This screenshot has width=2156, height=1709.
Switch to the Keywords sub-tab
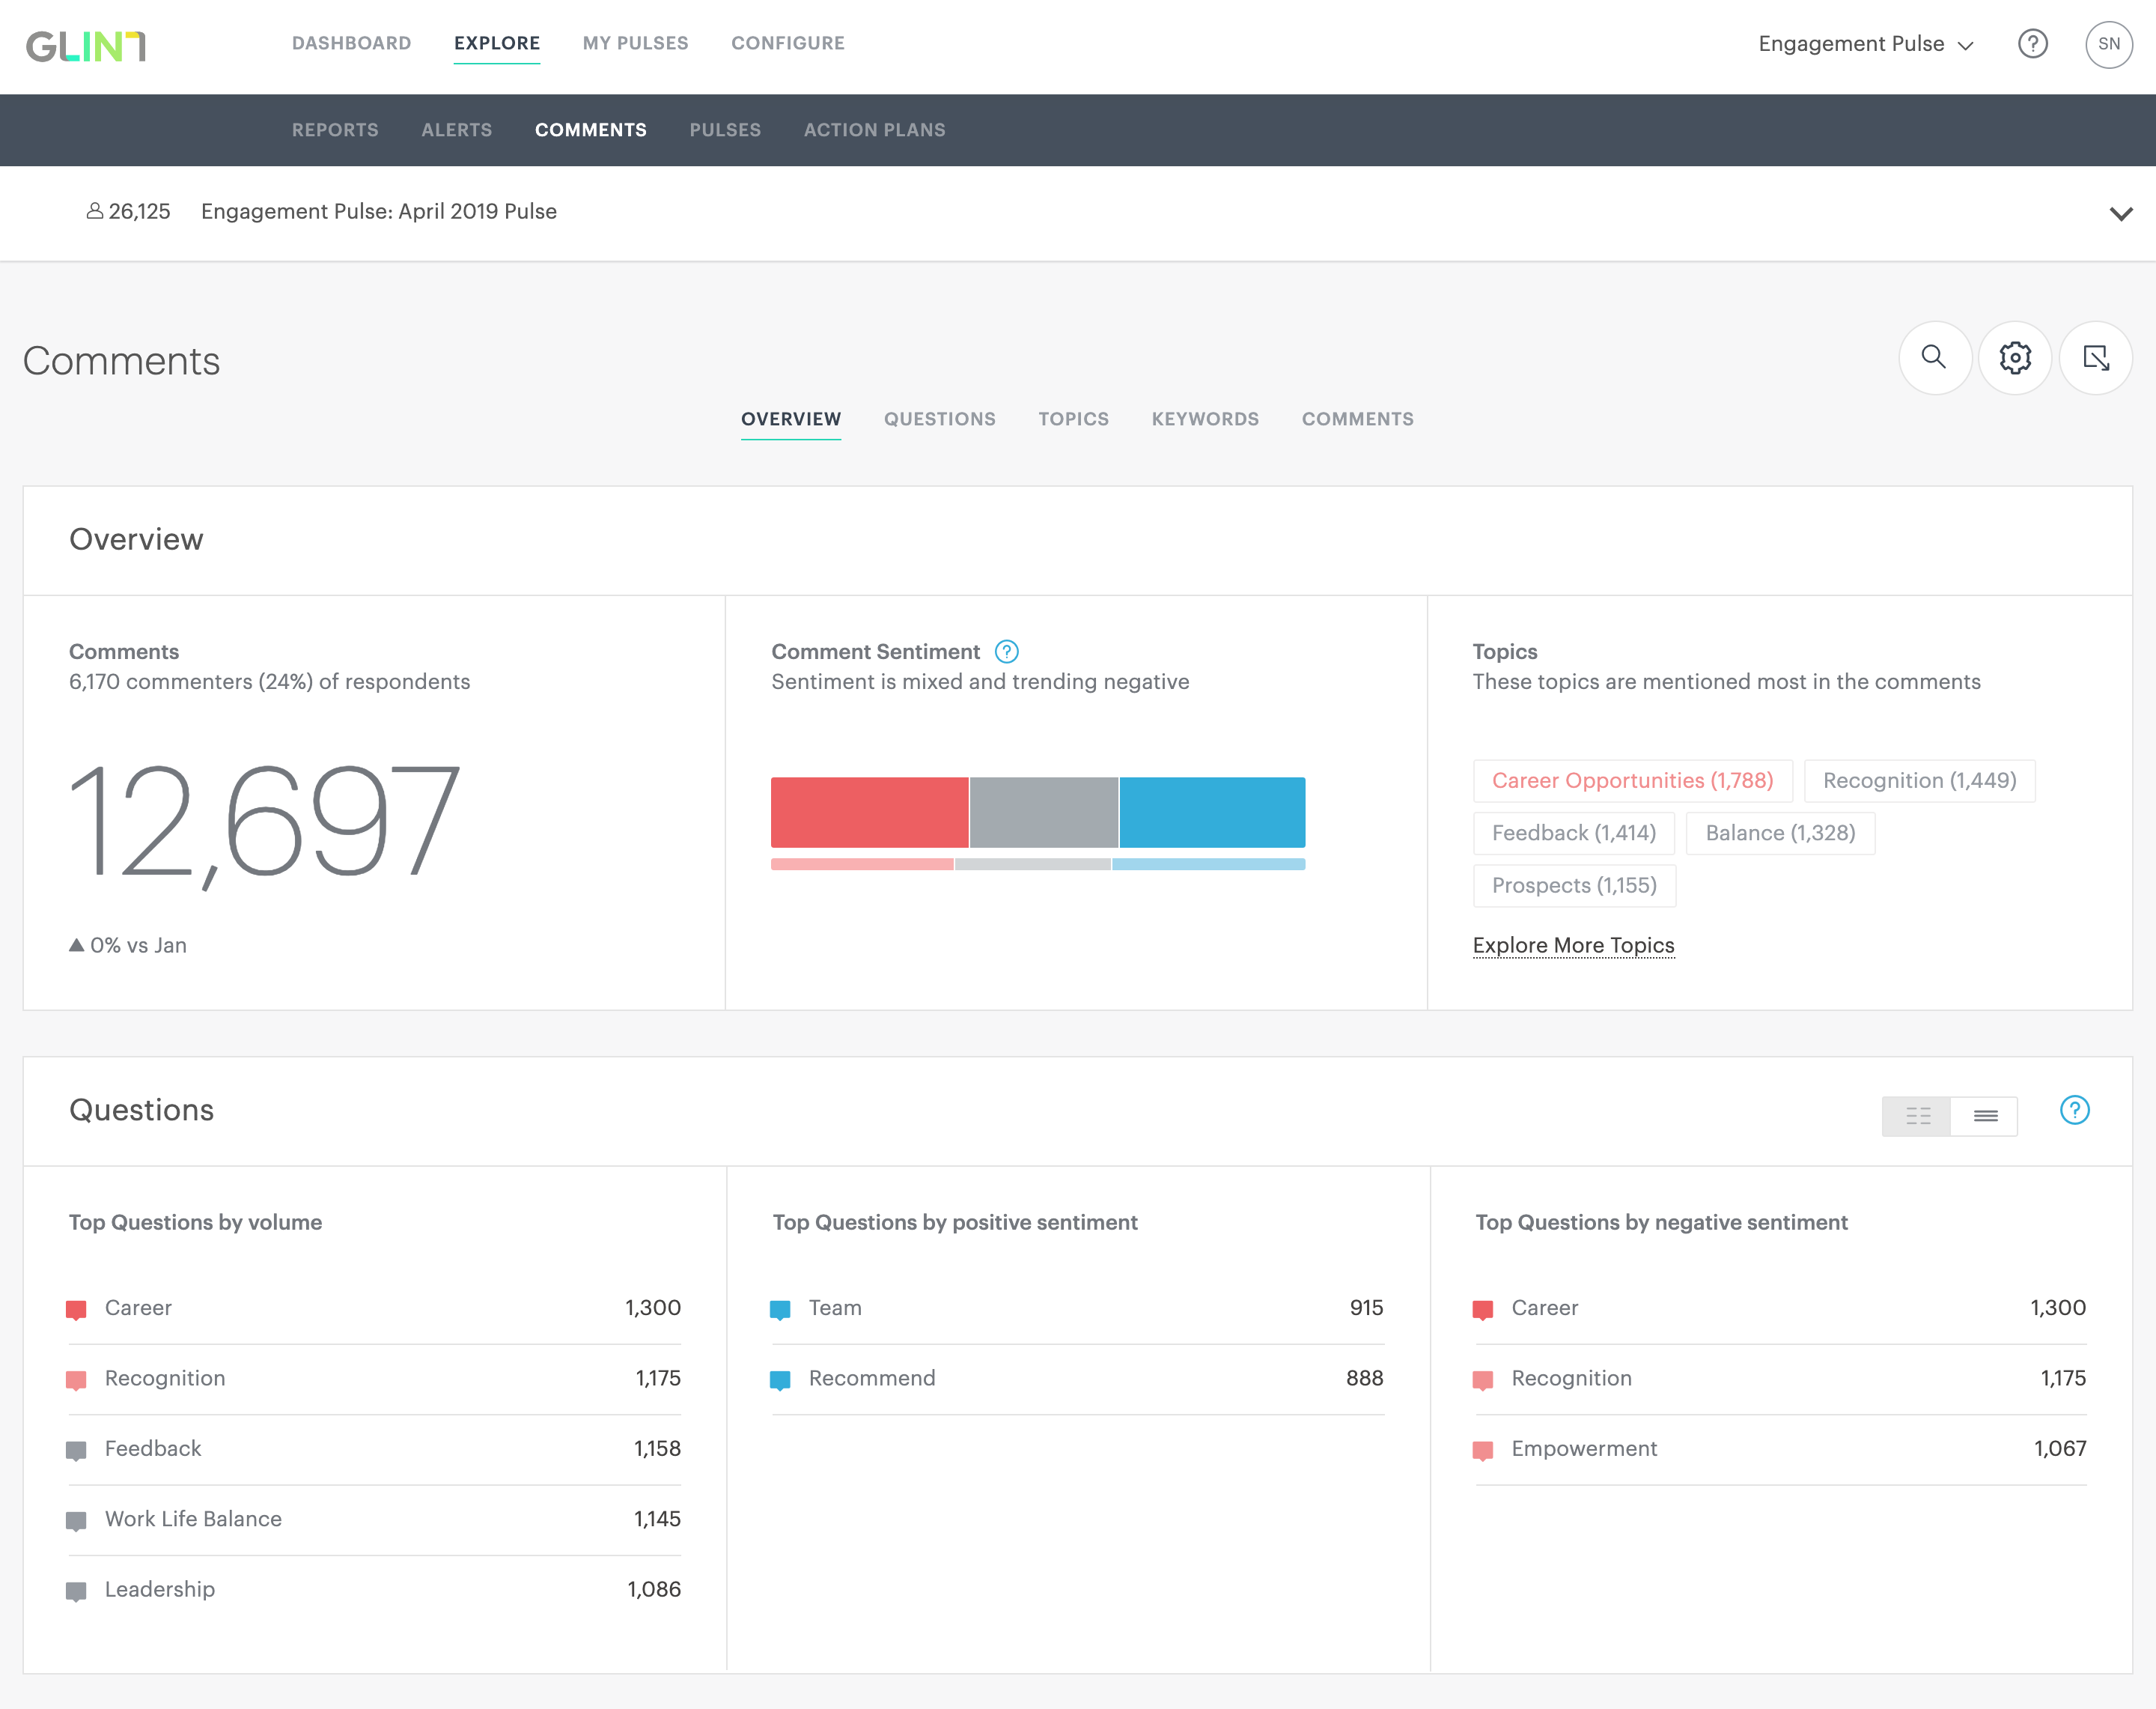[1205, 419]
